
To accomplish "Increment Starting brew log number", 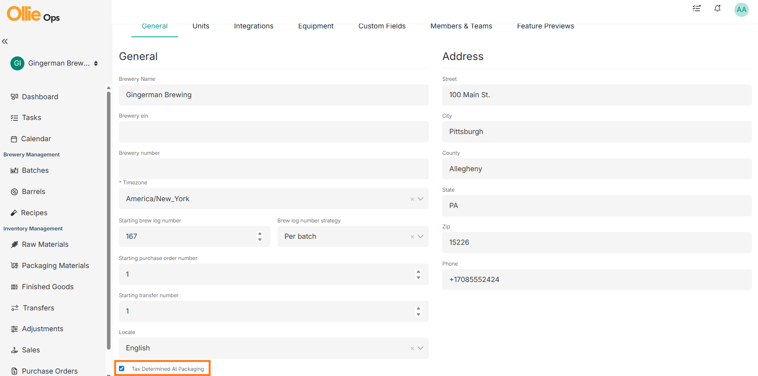I will [x=260, y=234].
